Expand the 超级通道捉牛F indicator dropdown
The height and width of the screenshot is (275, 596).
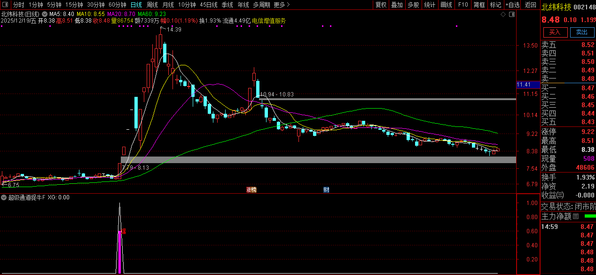[4, 197]
